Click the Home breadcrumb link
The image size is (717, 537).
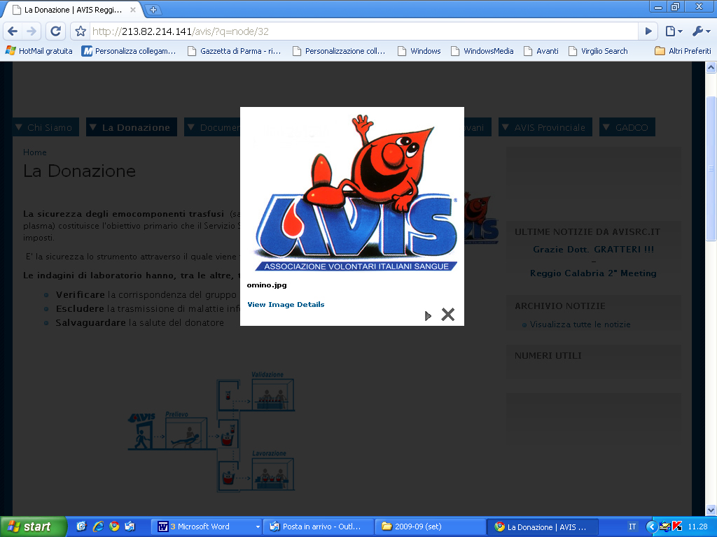pos(35,152)
